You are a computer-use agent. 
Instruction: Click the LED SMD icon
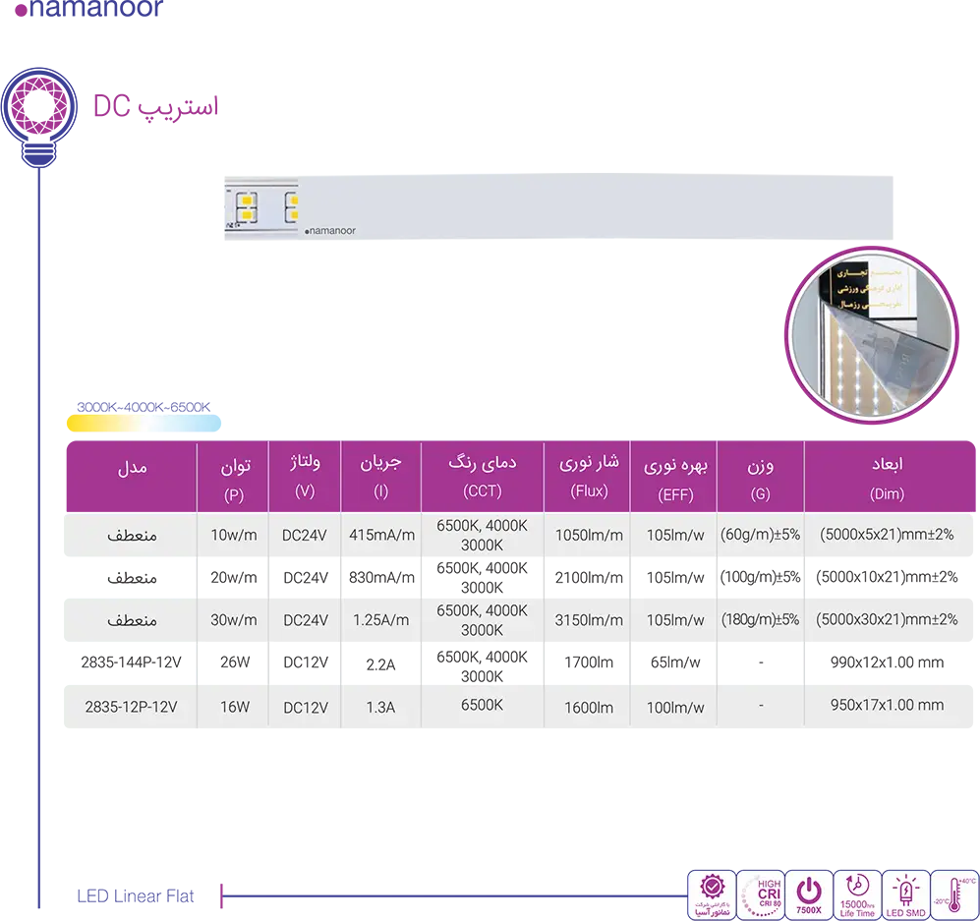coord(905,893)
